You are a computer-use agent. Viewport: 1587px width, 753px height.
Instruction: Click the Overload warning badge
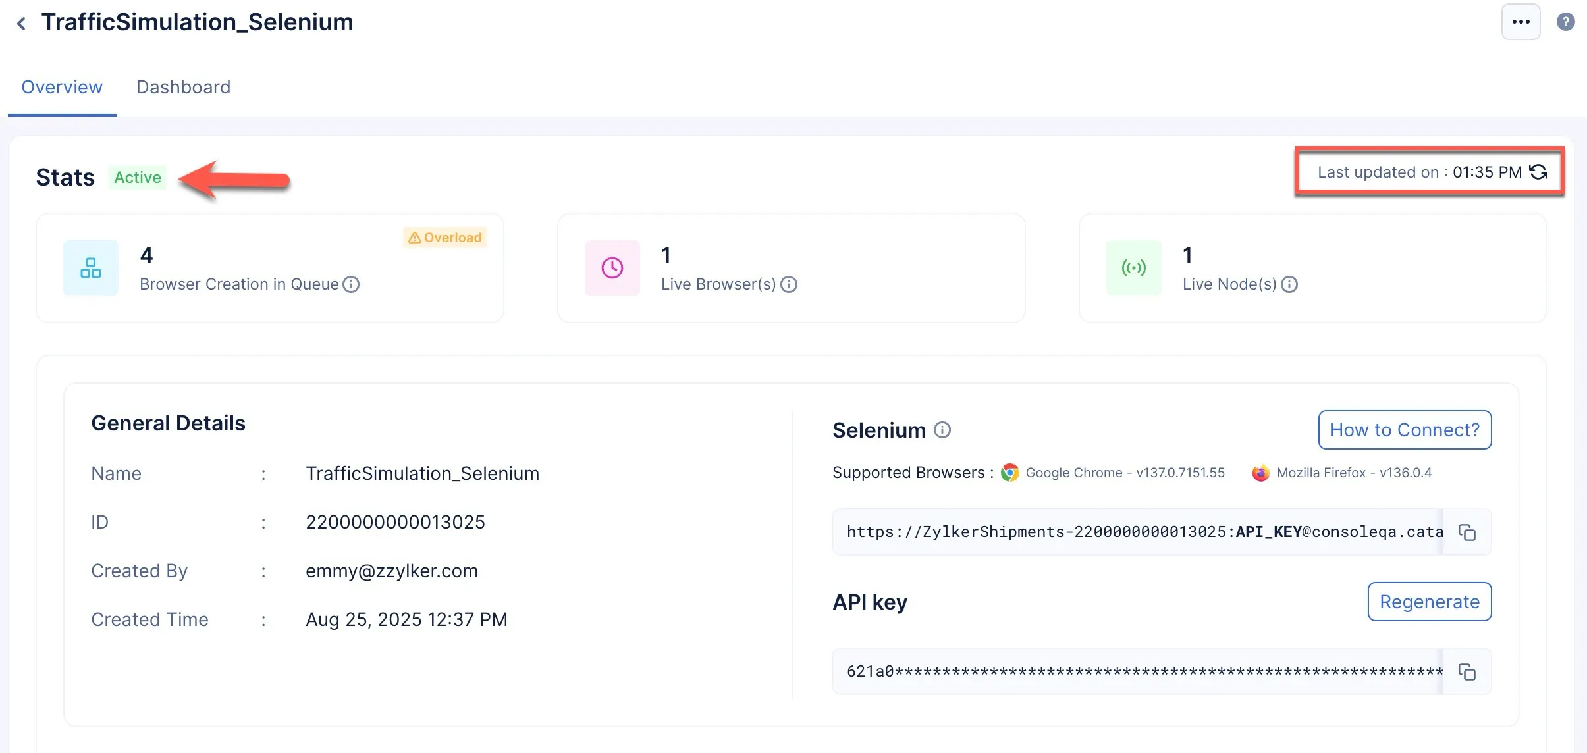(445, 238)
